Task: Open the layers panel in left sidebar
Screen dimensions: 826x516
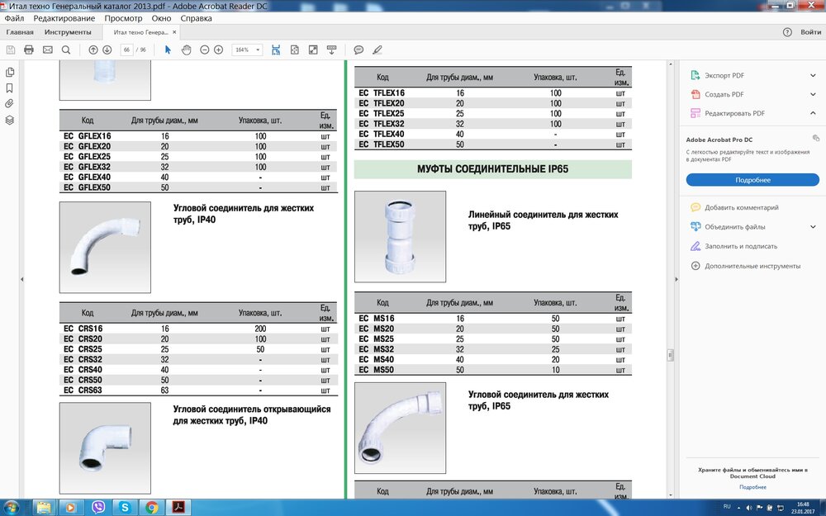Action: coord(10,120)
